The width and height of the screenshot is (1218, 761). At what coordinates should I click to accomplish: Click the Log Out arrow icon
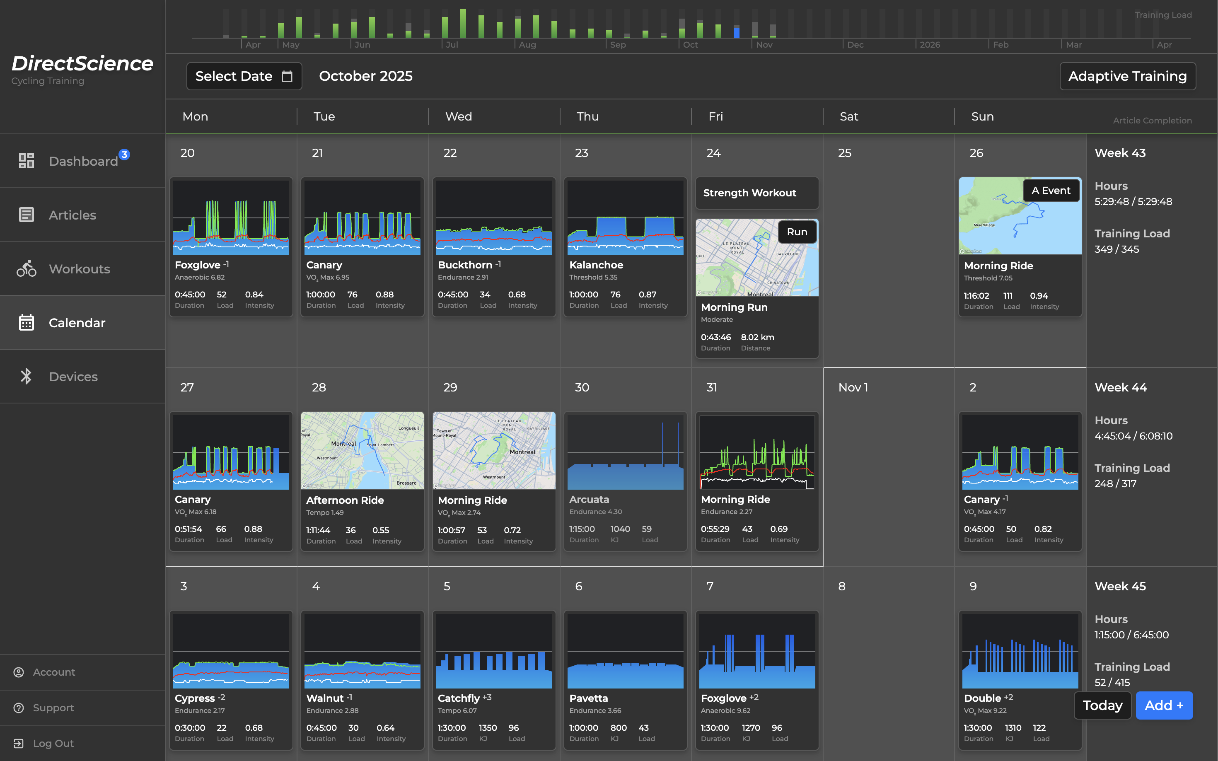pyautogui.click(x=19, y=743)
